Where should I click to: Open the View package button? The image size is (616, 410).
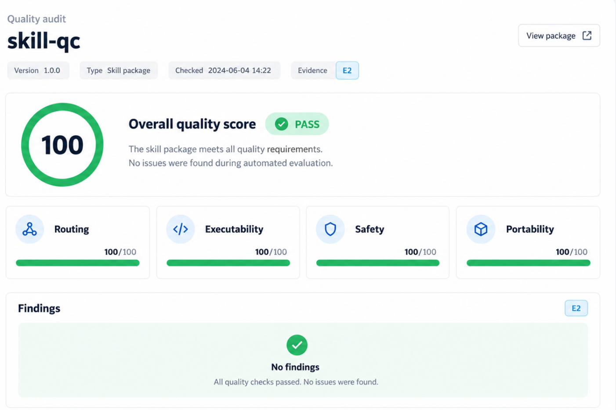pyautogui.click(x=559, y=36)
